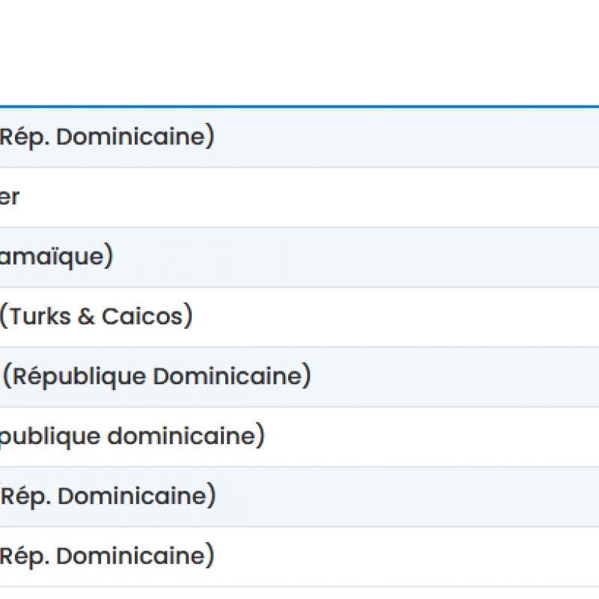
Task: Click the word République in shaded row
Action: point(79,377)
